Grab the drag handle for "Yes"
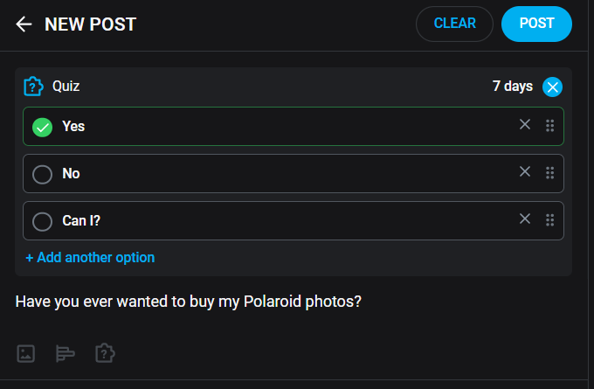The image size is (594, 389). 549,126
